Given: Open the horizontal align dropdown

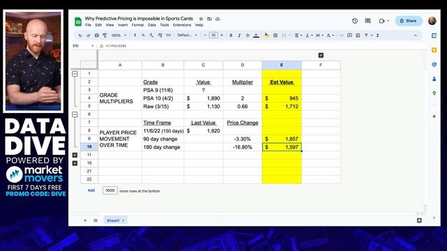Looking at the screenshot, I should (298, 36).
